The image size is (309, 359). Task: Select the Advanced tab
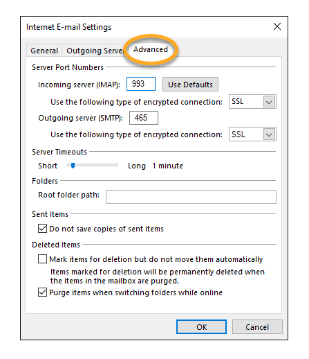point(151,49)
